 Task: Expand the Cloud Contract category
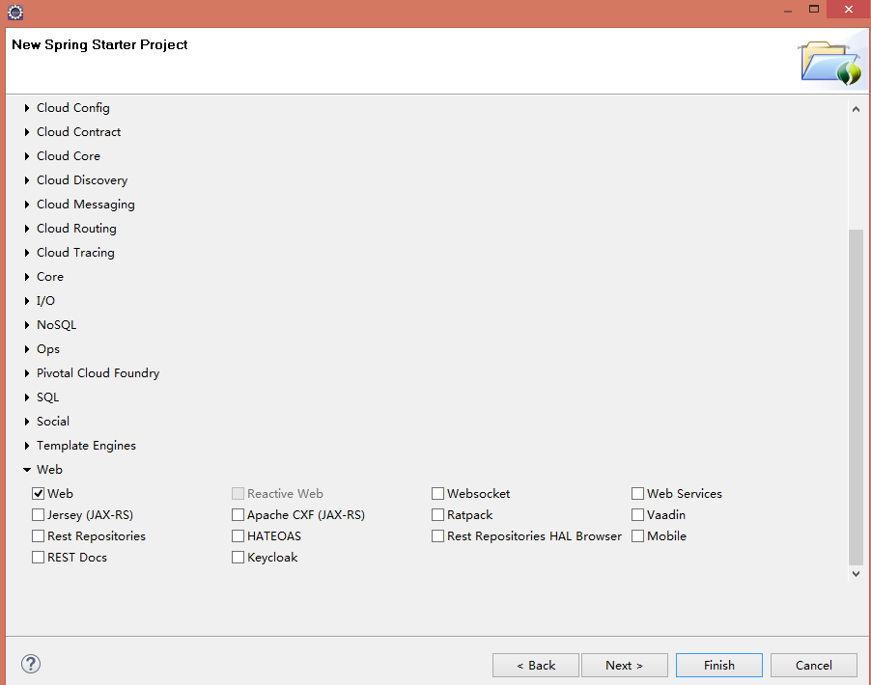point(27,132)
